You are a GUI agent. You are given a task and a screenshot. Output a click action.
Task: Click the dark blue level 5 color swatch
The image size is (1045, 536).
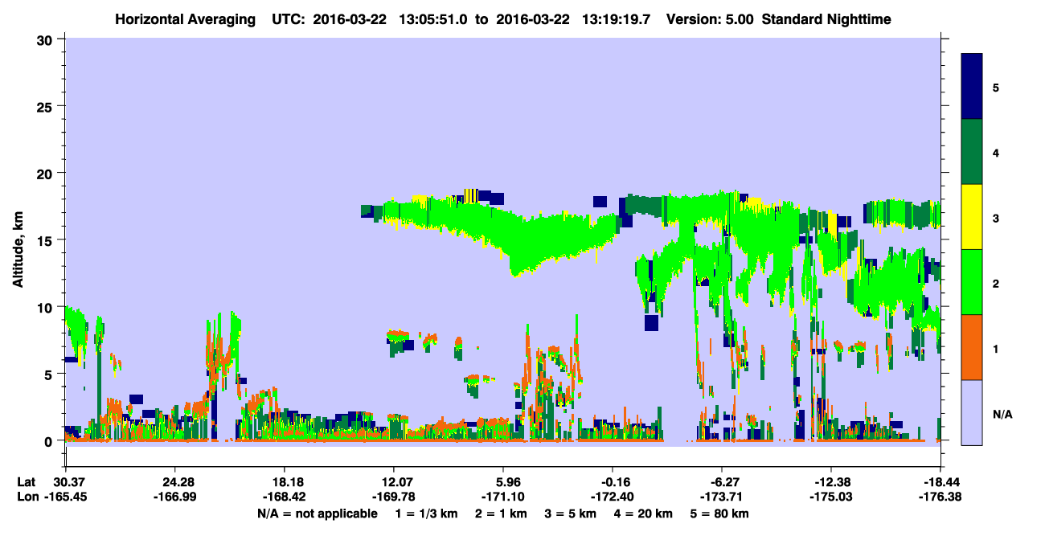[972, 87]
